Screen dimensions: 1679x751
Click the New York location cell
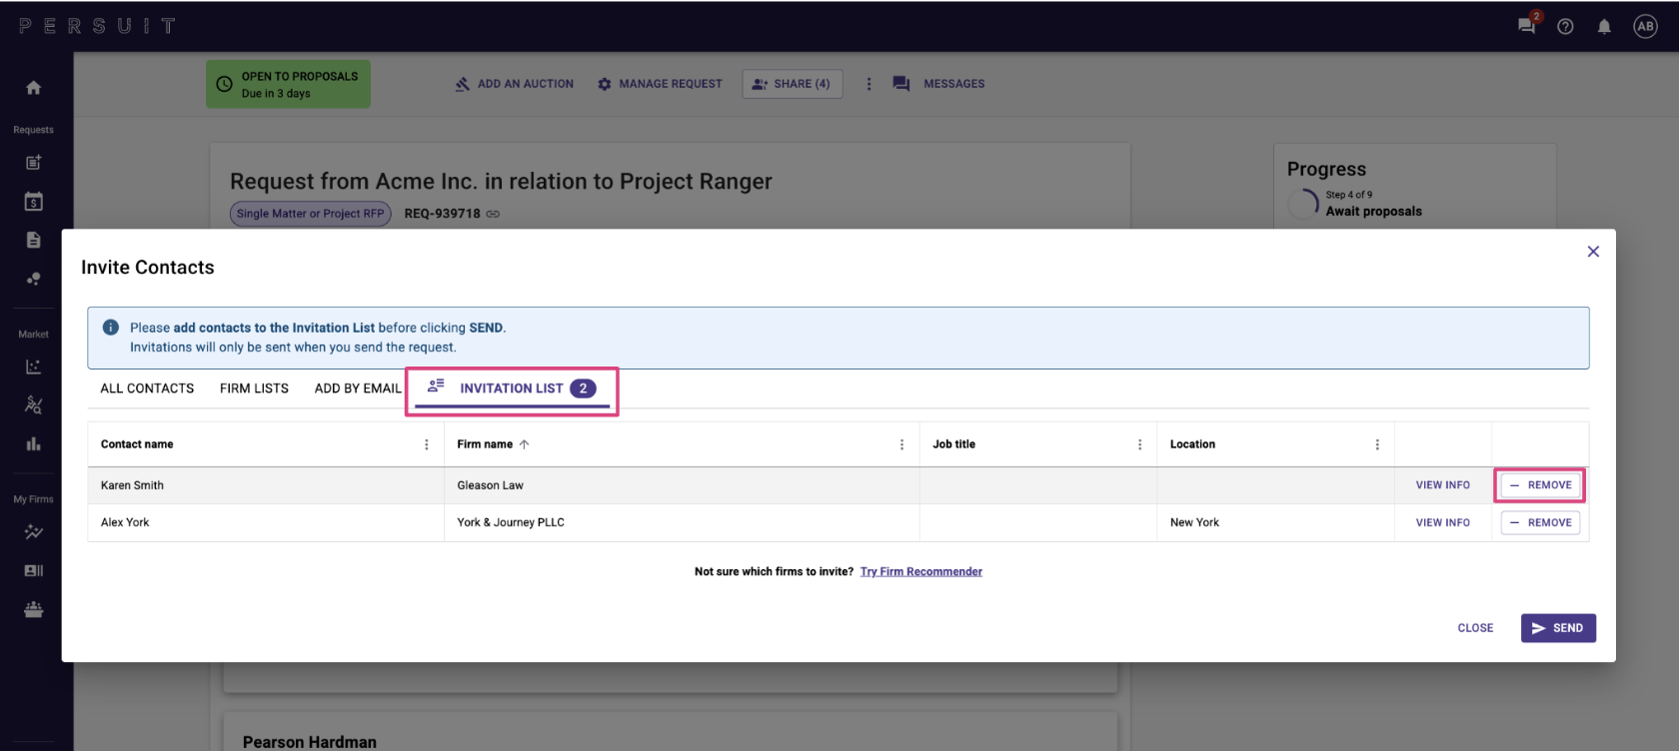1275,522
